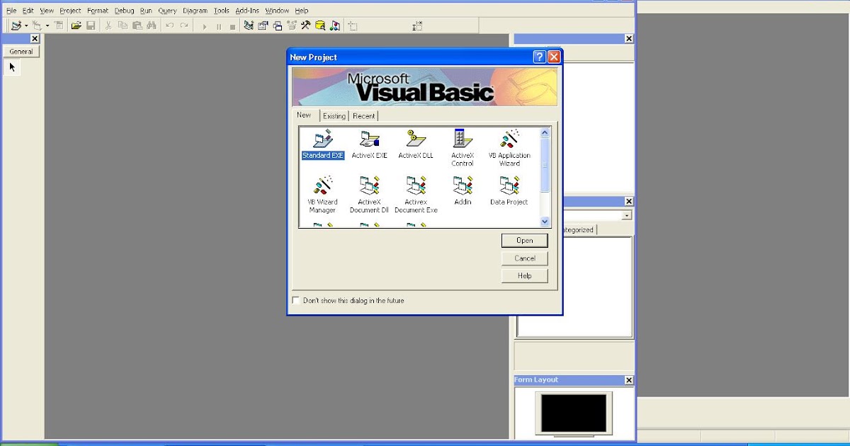Open the Add-Ins menu

[246, 10]
